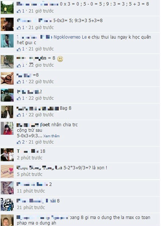161x226 pixels.
Task: Click the like thumb under the 'Bag 8' comment
Action: pos(19,115)
